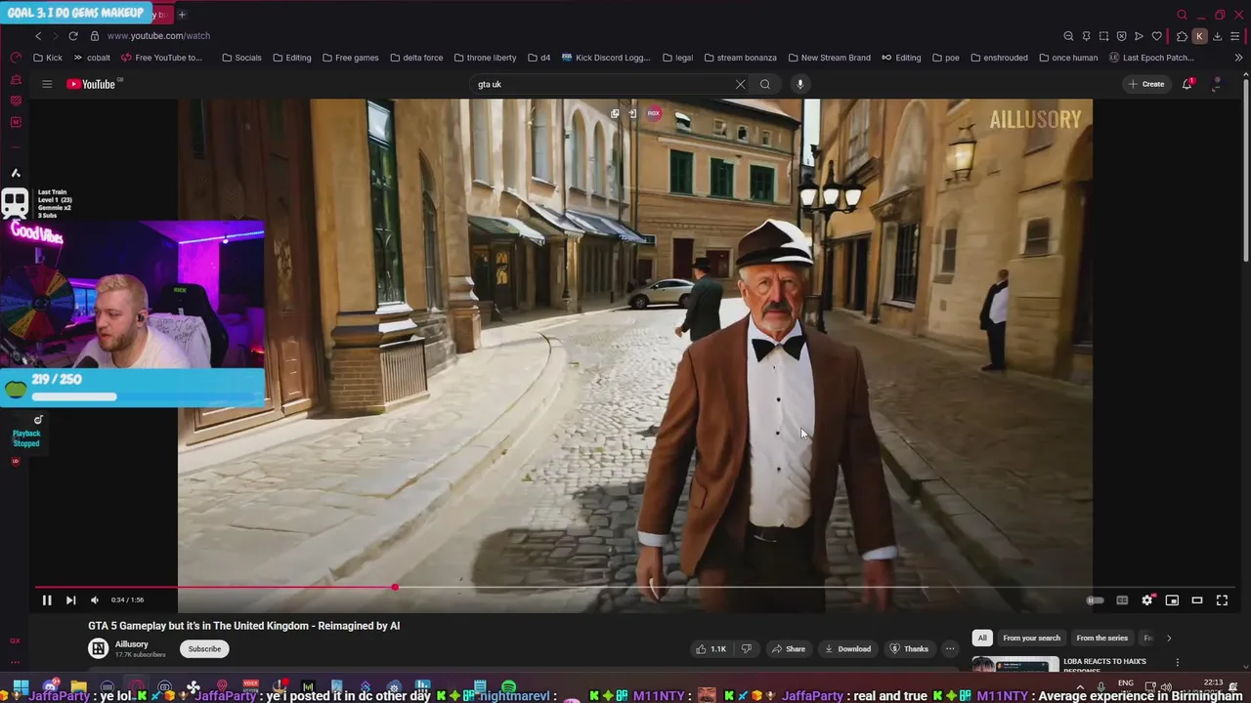Enable miniplayer mode

pyautogui.click(x=1172, y=600)
